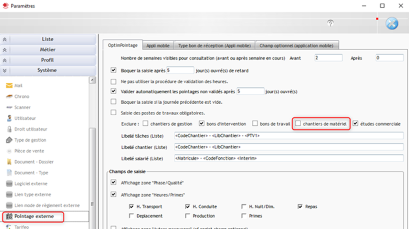Select the Chrono icon in sidebar
This screenshot has width=409, height=229.
(9, 97)
